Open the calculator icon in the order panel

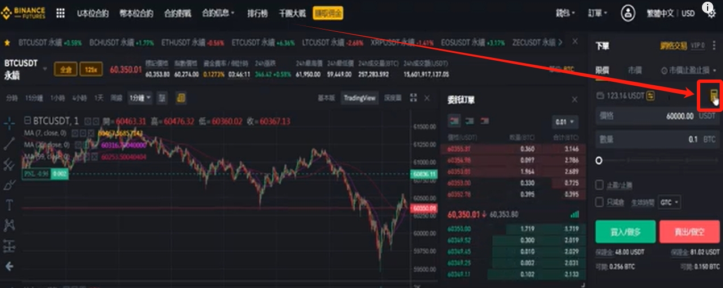tap(714, 96)
